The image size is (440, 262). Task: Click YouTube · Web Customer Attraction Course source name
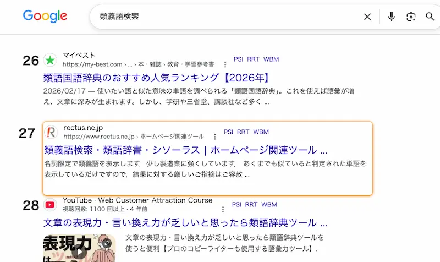pos(137,200)
